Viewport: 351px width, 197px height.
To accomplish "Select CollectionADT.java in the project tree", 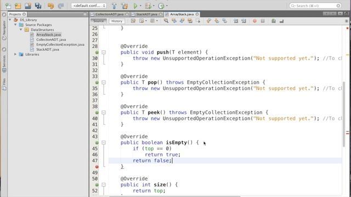I will tap(51, 39).
